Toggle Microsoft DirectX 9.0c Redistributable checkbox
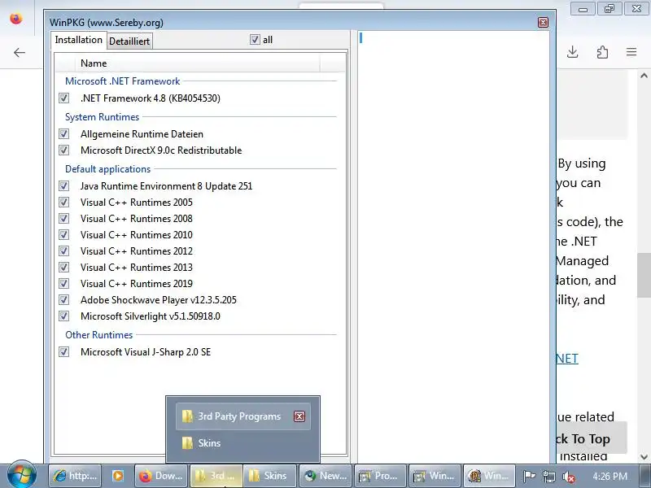The width and height of the screenshot is (651, 488). point(63,150)
